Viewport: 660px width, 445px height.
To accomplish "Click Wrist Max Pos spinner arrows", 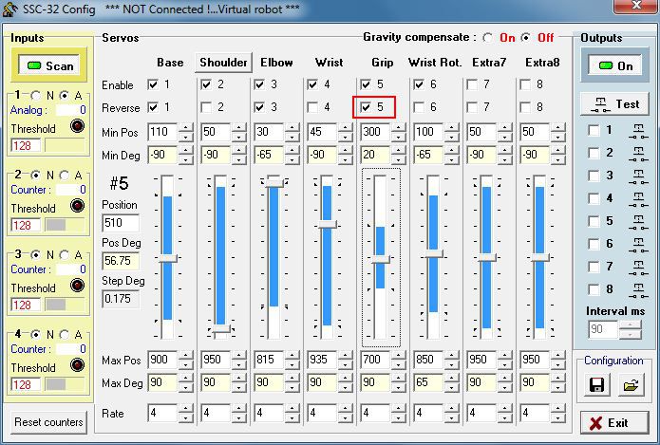I will point(345,360).
